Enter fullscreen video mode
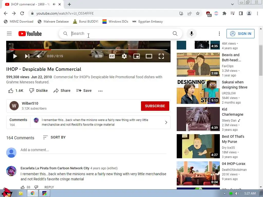Viewport: 263px width, 197px height. click(161, 56)
